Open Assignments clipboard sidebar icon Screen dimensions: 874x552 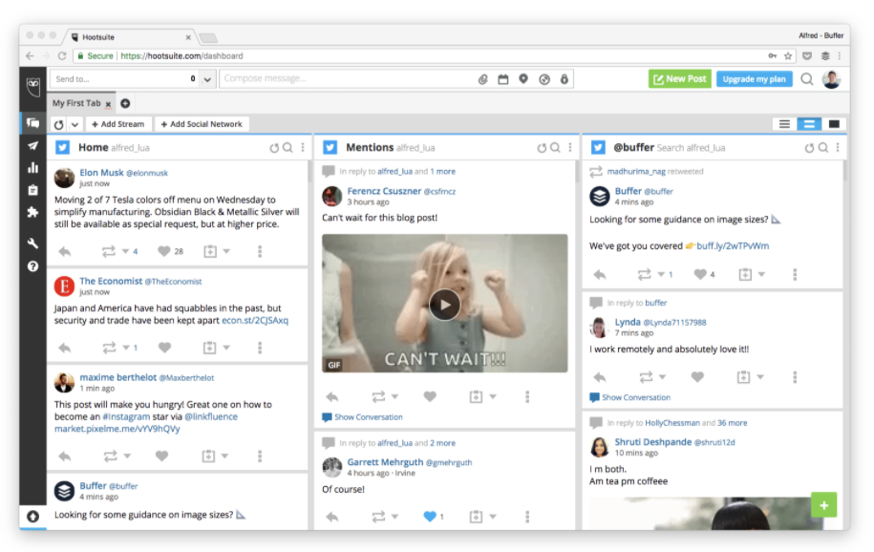[32, 190]
